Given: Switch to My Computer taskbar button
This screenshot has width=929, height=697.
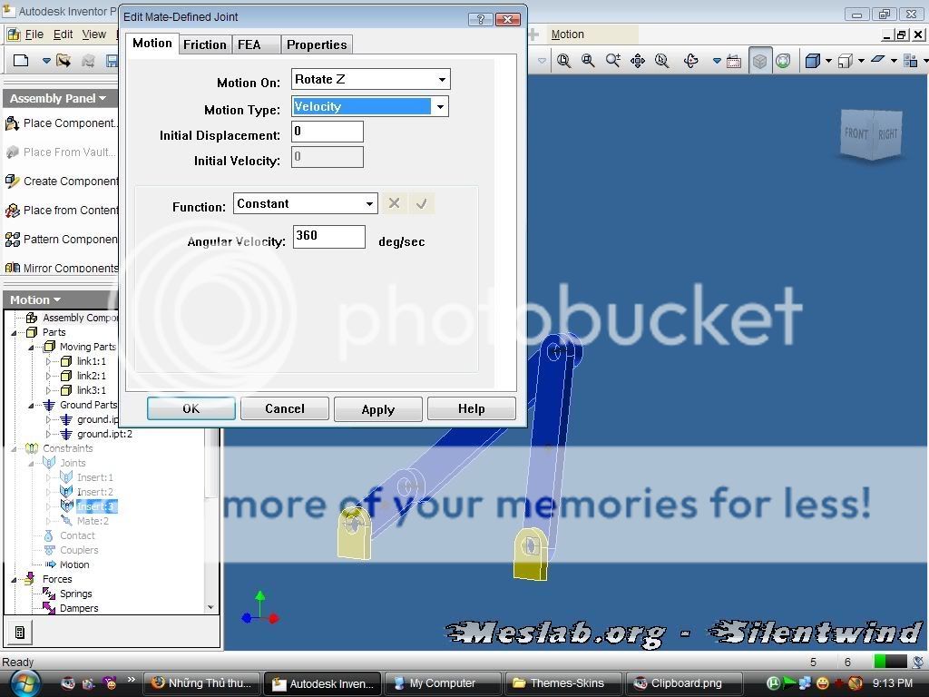Looking at the screenshot, I should 443,683.
